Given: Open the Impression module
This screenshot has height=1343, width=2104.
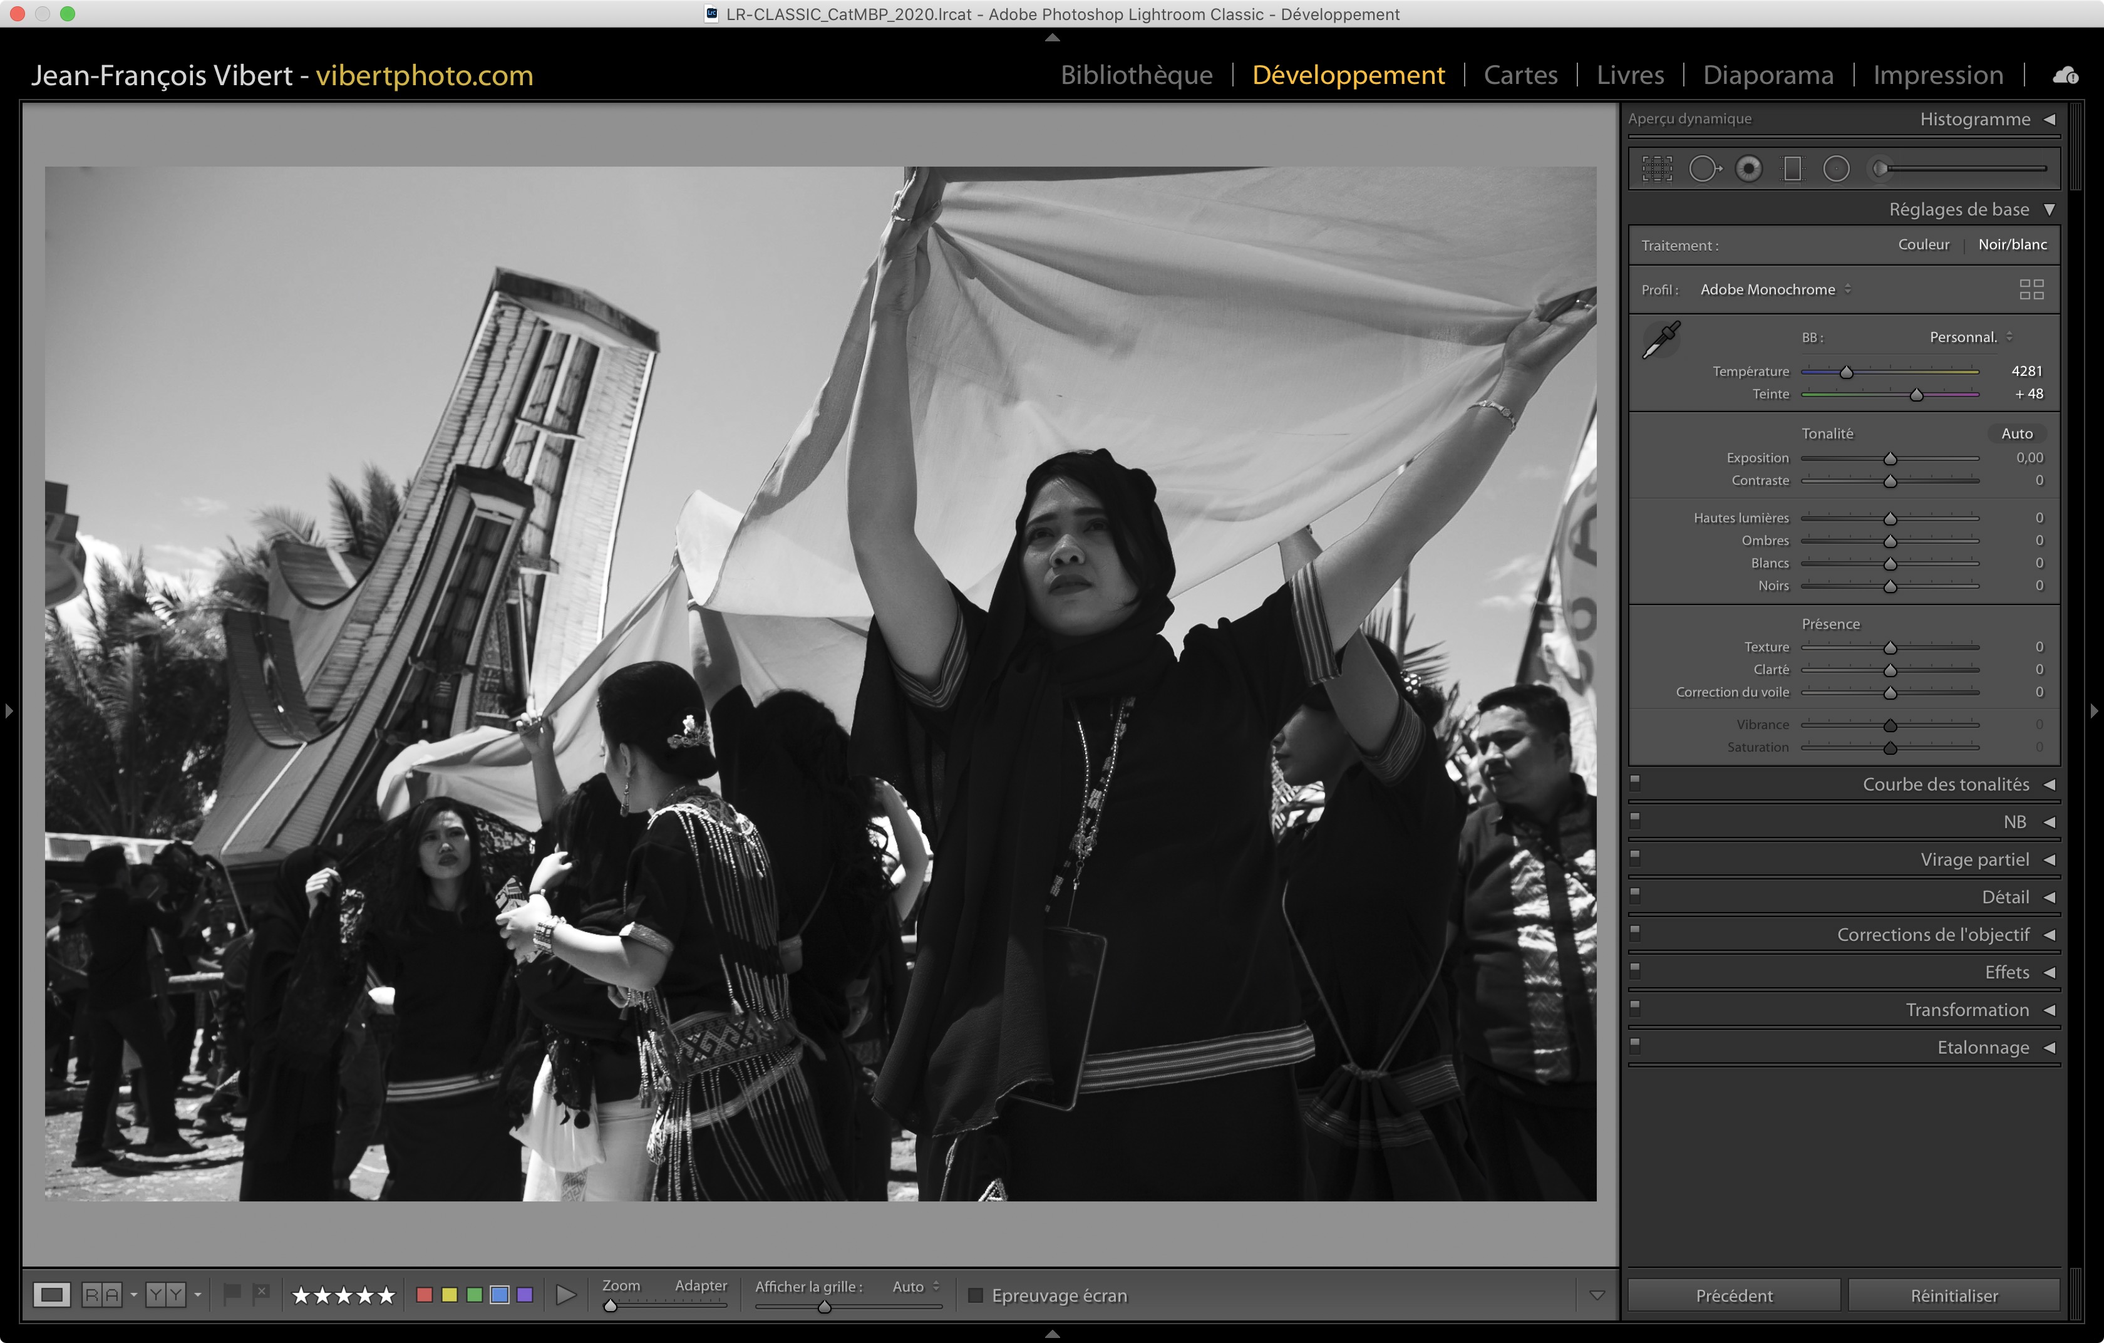Looking at the screenshot, I should click(1937, 75).
